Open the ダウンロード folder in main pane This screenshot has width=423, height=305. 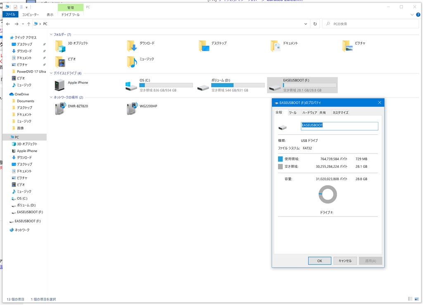tap(132, 46)
